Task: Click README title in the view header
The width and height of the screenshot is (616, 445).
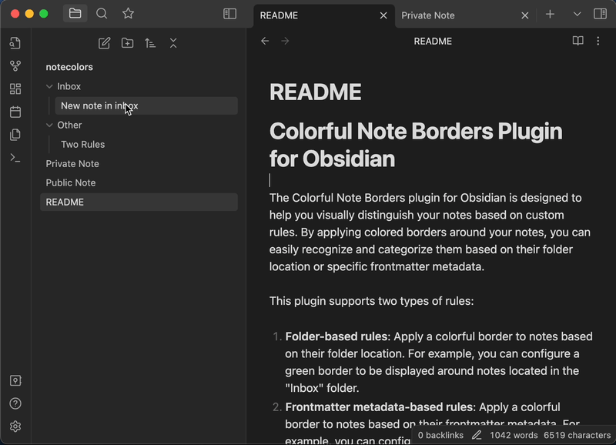Action: coord(433,42)
